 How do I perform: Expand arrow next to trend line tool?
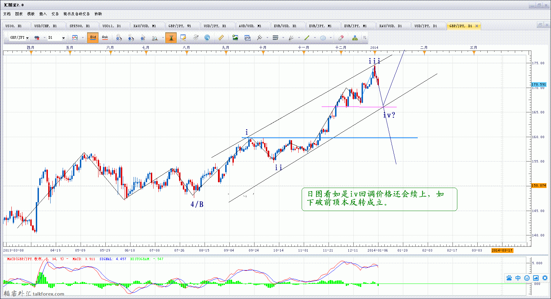pyautogui.click(x=315, y=38)
